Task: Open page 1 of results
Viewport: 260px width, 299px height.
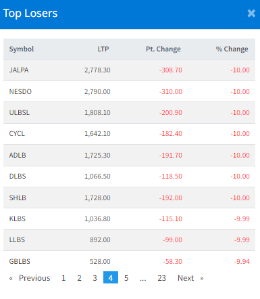Action: (63, 278)
